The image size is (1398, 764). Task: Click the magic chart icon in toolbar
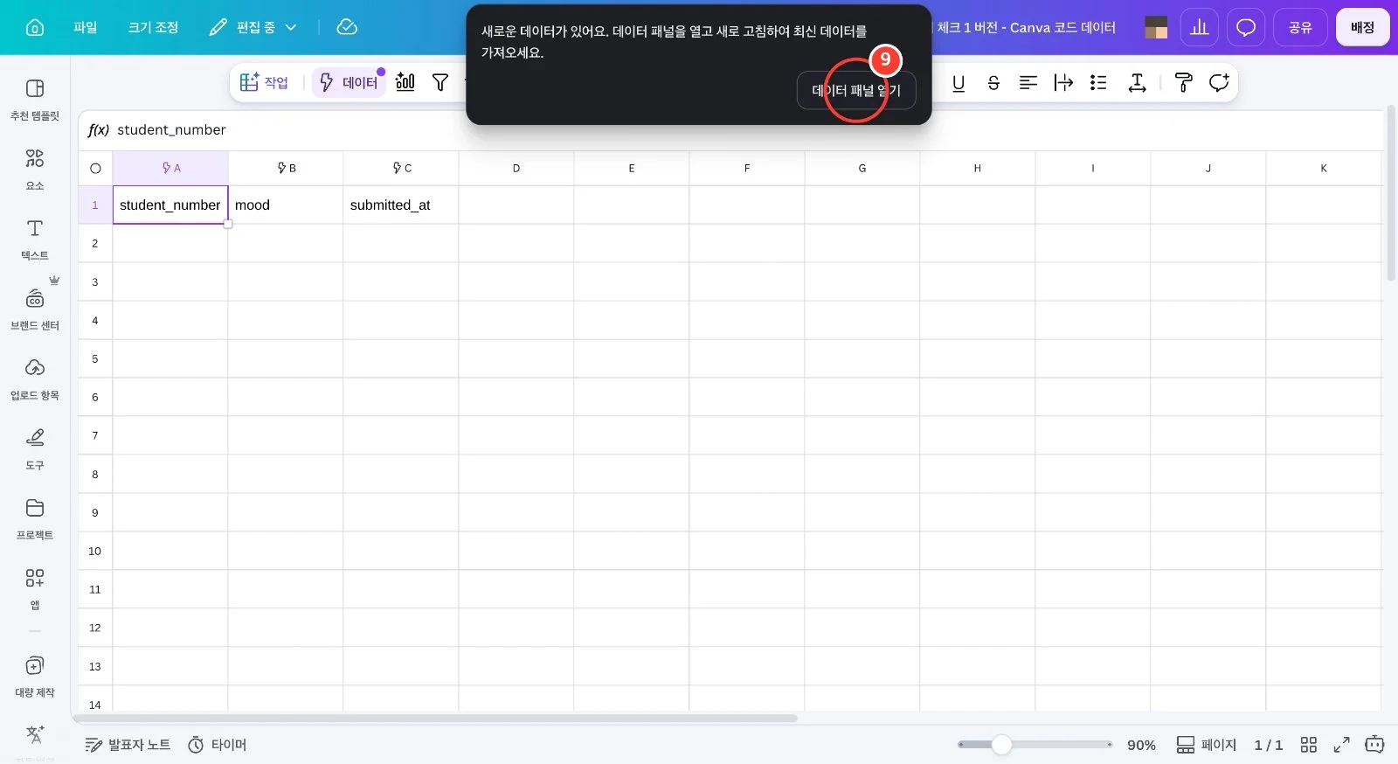(x=405, y=82)
